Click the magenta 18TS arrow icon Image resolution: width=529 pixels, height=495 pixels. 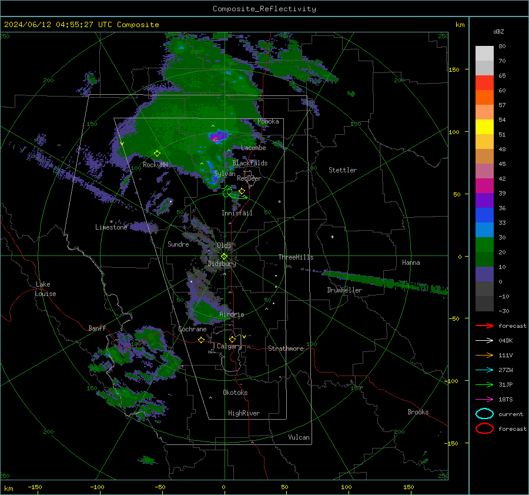[484, 400]
